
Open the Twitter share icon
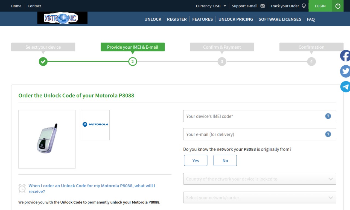[x=345, y=71]
